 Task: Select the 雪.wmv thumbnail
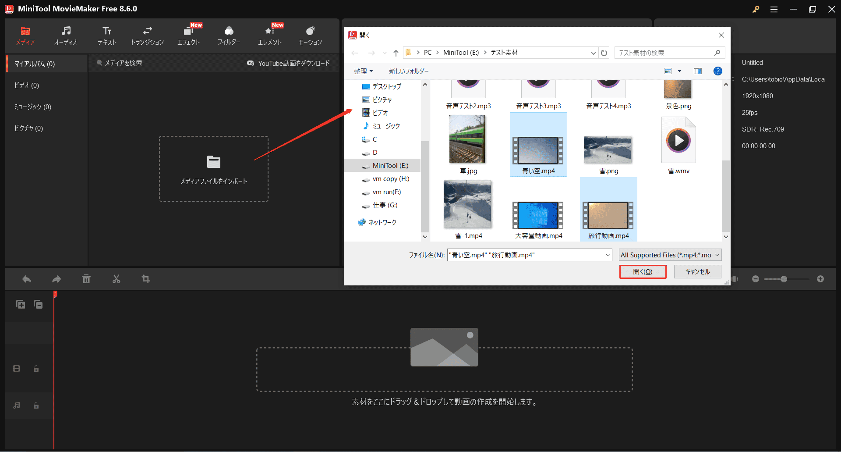pyautogui.click(x=678, y=140)
